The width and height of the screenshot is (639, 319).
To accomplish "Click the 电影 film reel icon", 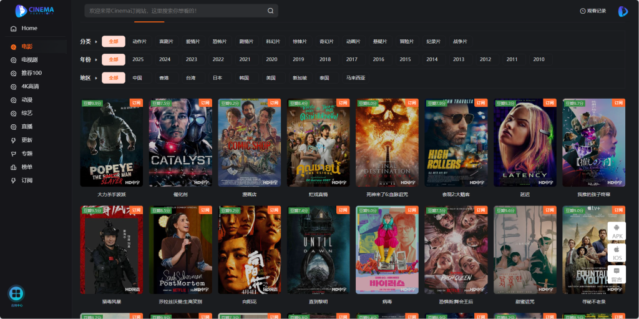I will [14, 47].
